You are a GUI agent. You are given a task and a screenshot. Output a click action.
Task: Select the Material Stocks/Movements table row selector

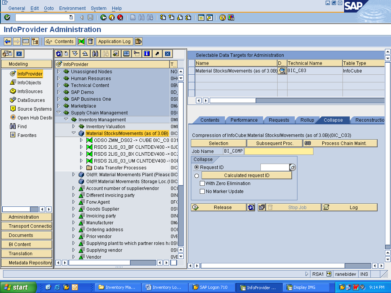pyautogui.click(x=192, y=71)
